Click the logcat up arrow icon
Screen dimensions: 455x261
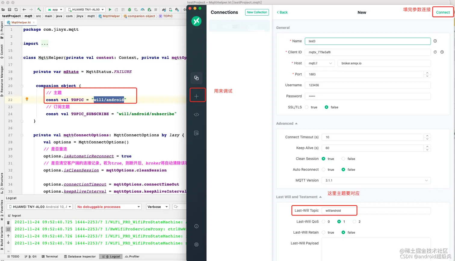(x=8, y=236)
